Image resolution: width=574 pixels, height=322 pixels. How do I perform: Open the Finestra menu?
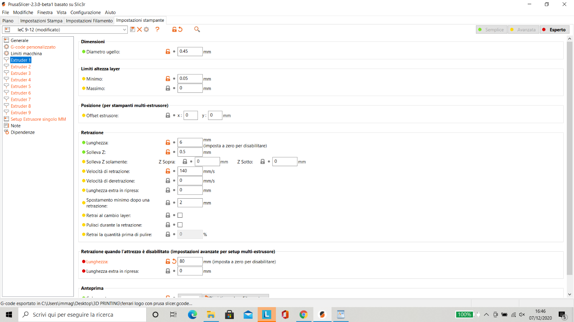coord(45,13)
